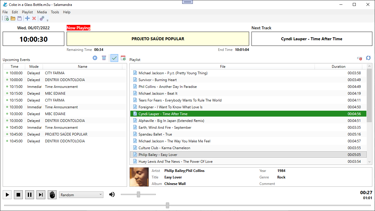Open settings via the gears icon
The width and height of the screenshot is (375, 211).
pos(42,18)
